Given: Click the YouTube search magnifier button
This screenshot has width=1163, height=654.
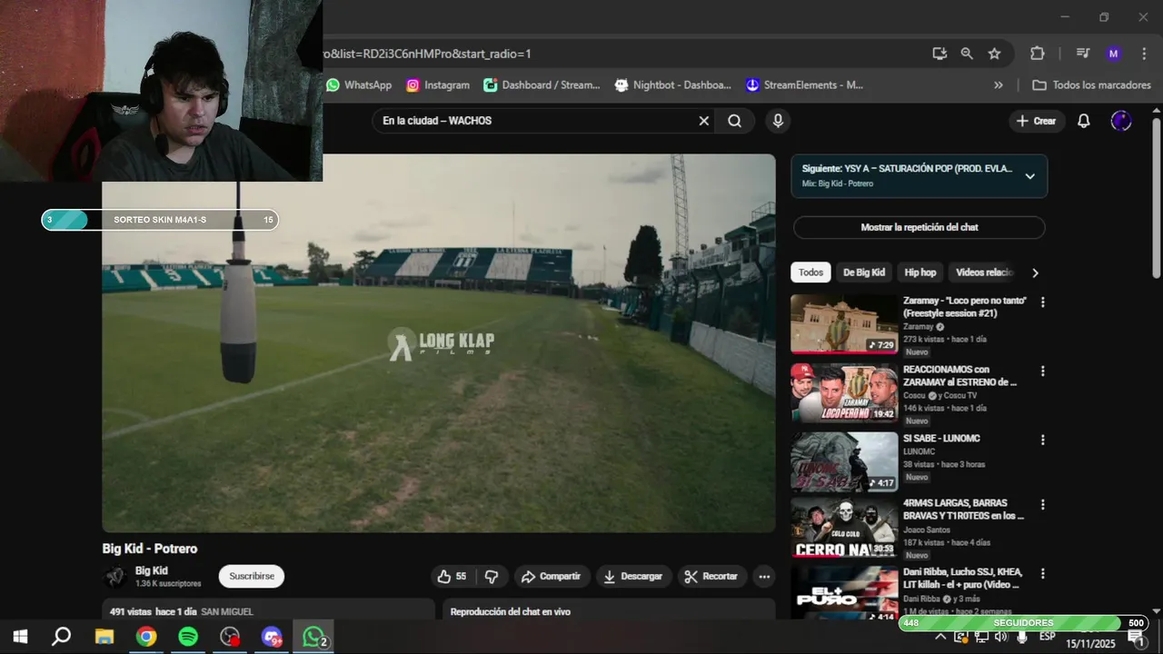Looking at the screenshot, I should coord(734,121).
